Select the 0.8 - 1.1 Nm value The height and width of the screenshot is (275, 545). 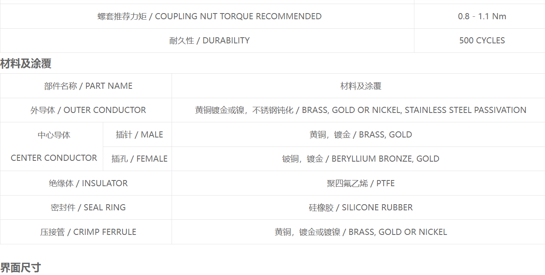click(x=482, y=16)
